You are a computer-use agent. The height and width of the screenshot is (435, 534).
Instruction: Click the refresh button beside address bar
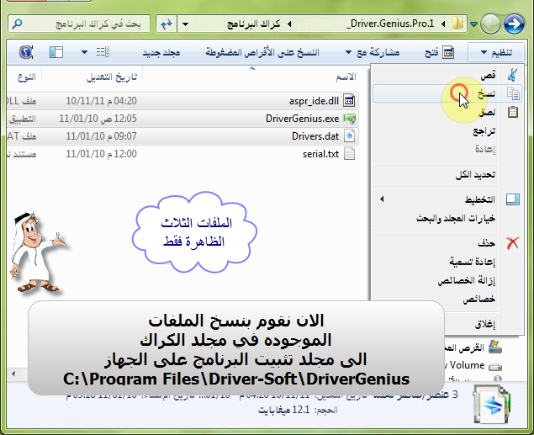tap(167, 24)
